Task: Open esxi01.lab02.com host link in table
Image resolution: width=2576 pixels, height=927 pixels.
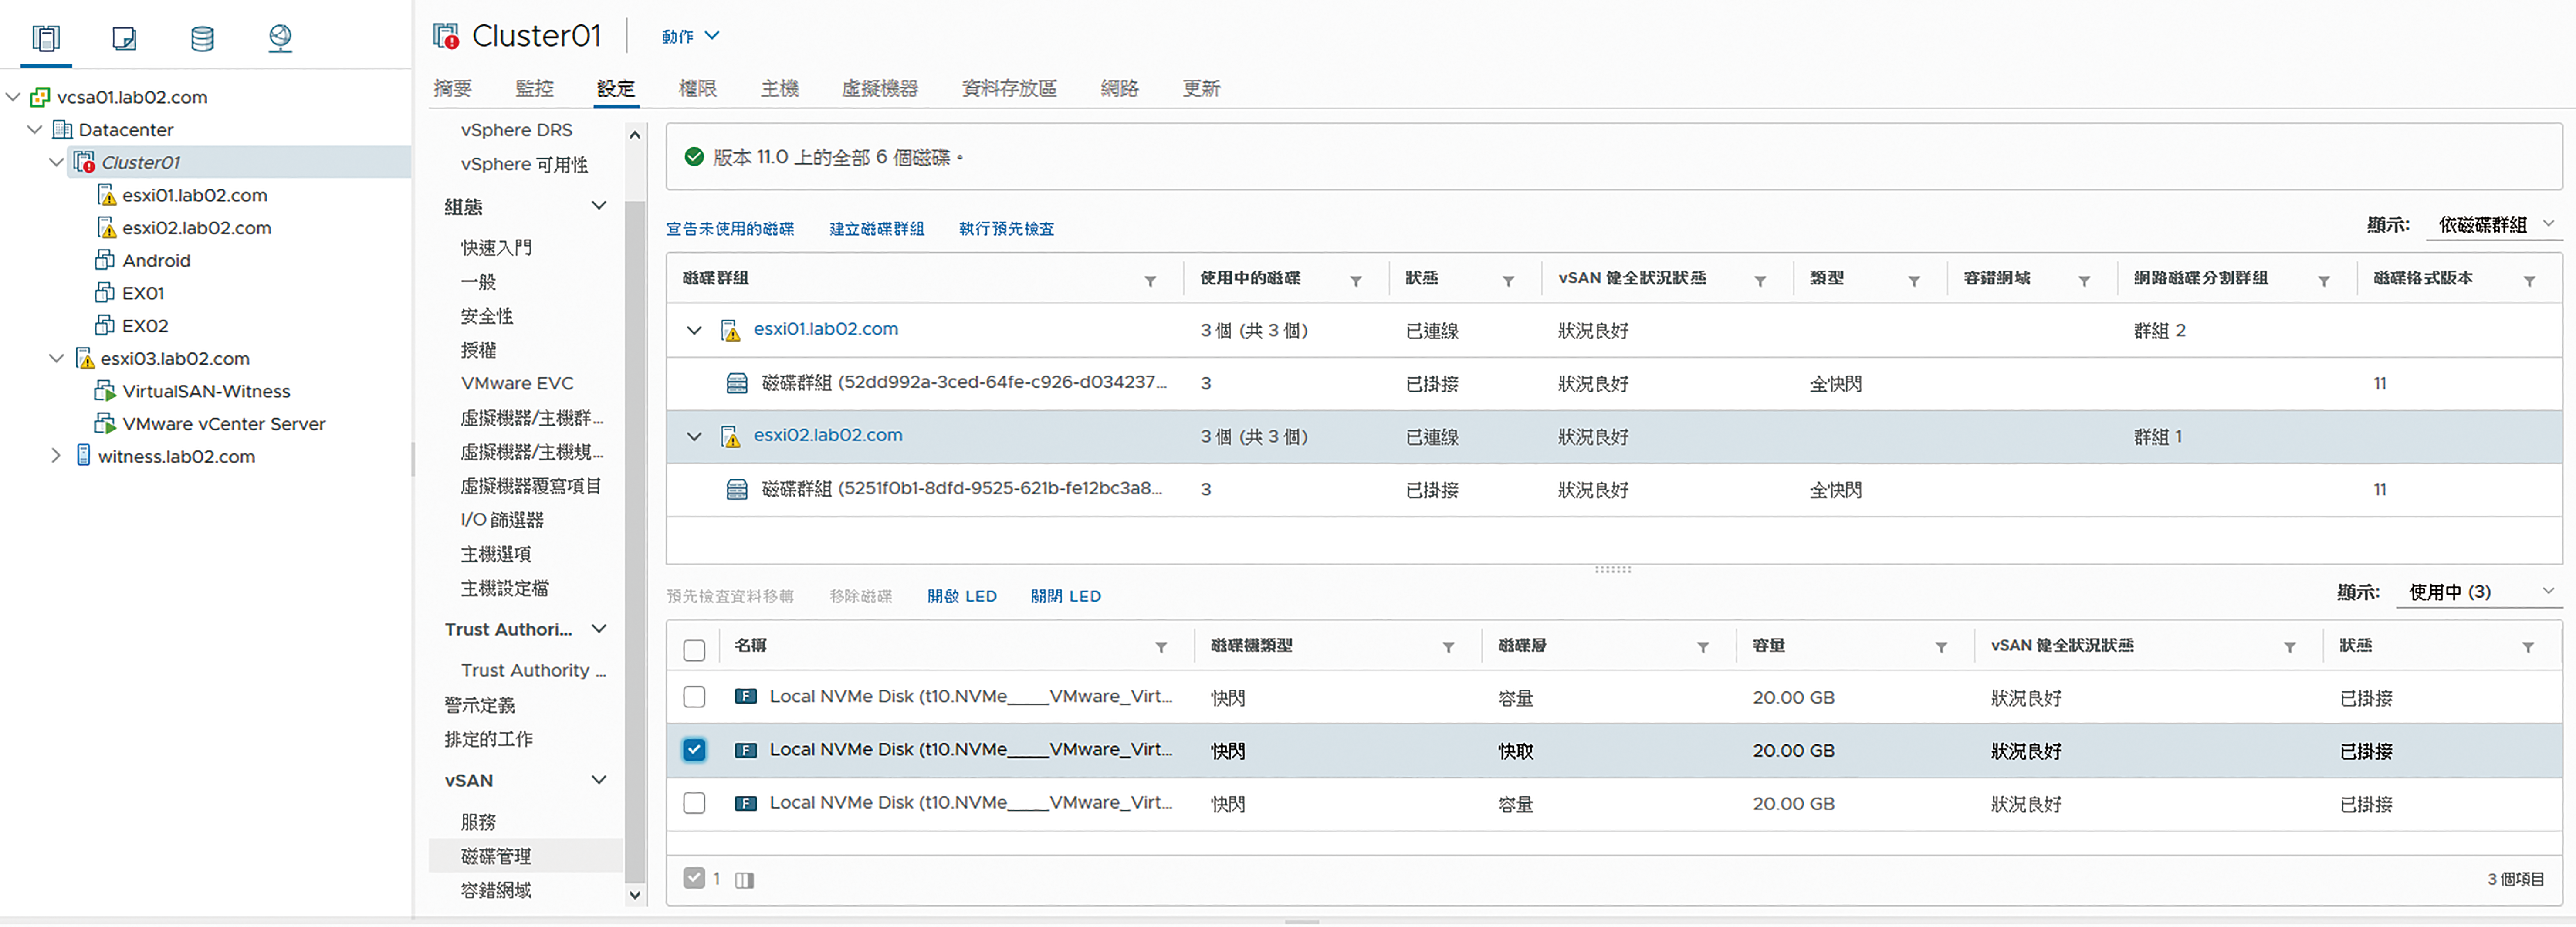Action: coord(826,329)
